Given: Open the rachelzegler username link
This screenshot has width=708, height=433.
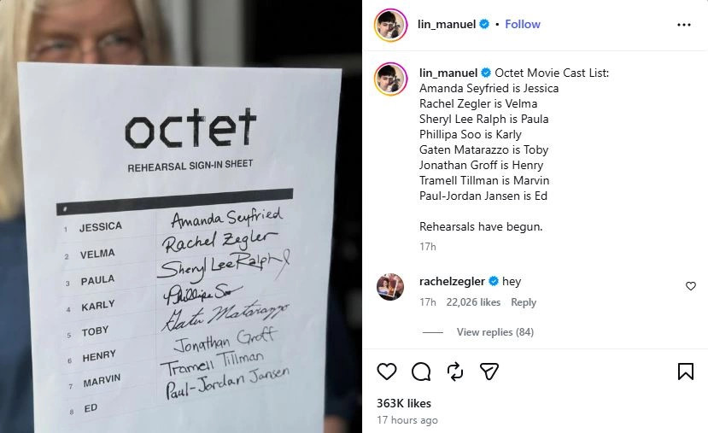Looking at the screenshot, I should [x=452, y=281].
